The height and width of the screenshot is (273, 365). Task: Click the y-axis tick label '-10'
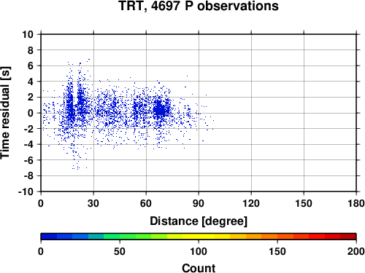[26, 191]
